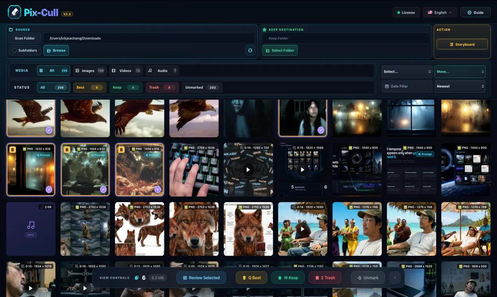Click the selection count icon in View Controls

point(137,278)
